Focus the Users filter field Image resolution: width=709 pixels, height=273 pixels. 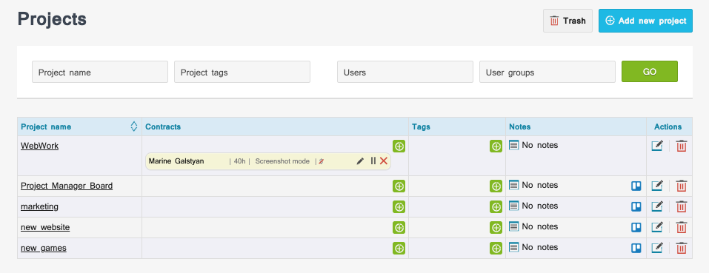pos(405,72)
